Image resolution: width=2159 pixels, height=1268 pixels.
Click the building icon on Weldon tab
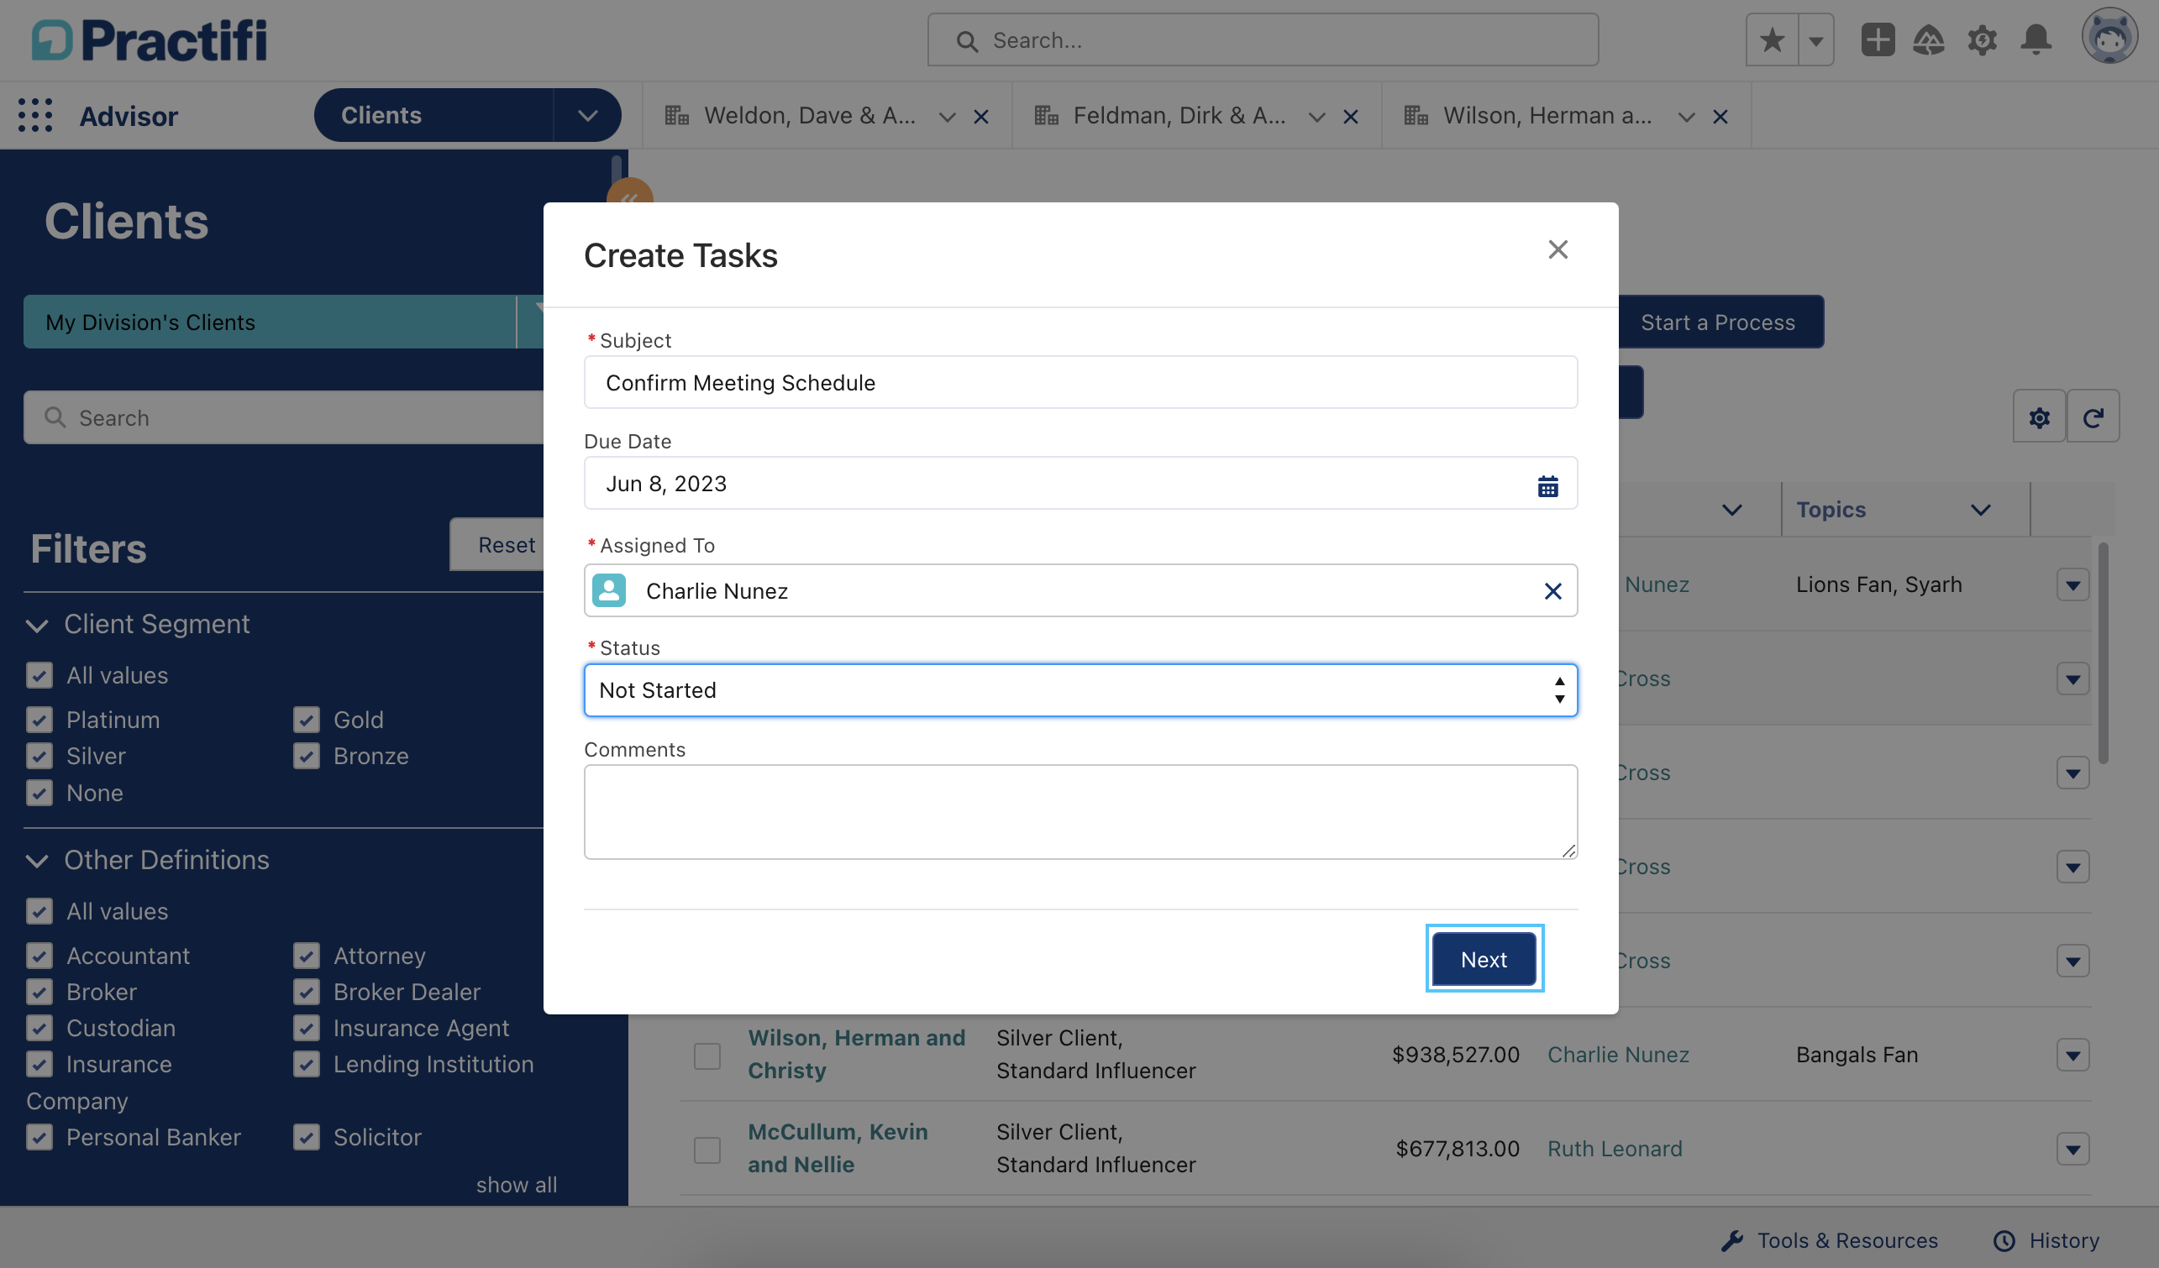pos(677,116)
